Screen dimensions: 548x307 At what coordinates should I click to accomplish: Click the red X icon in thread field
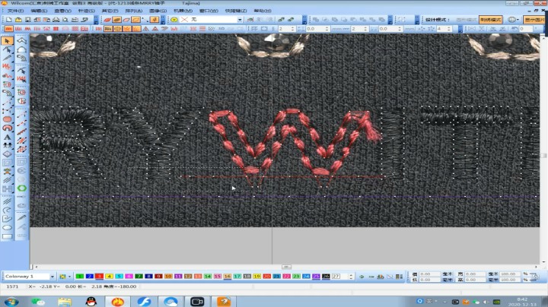tap(184, 20)
